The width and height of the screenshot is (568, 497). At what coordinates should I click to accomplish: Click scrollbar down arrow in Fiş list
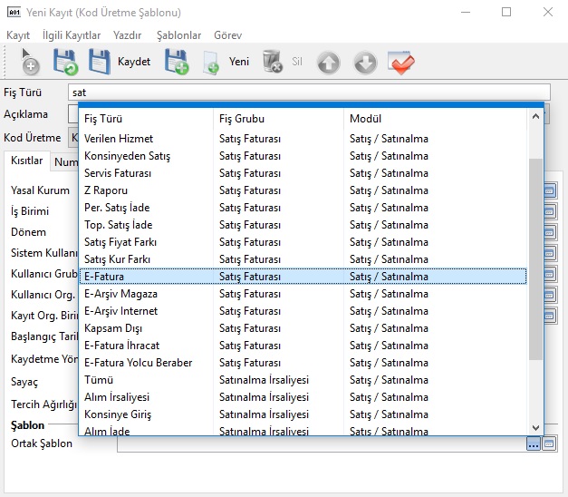[x=535, y=427]
